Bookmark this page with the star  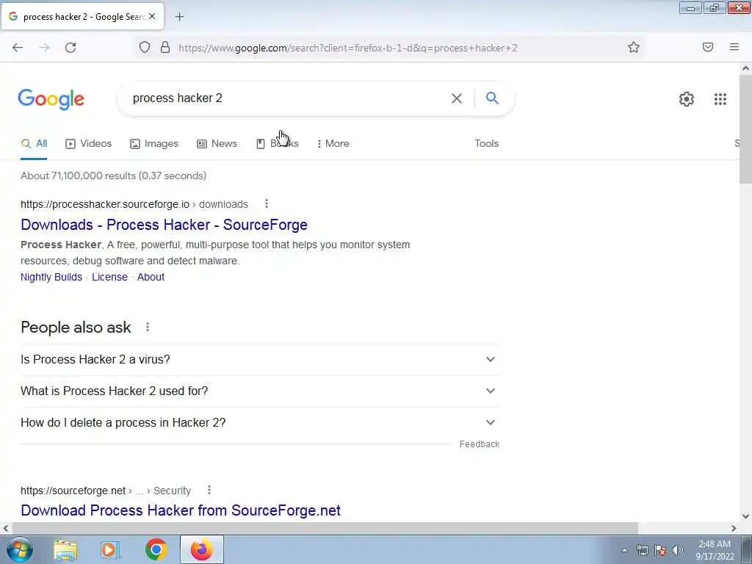[634, 47]
